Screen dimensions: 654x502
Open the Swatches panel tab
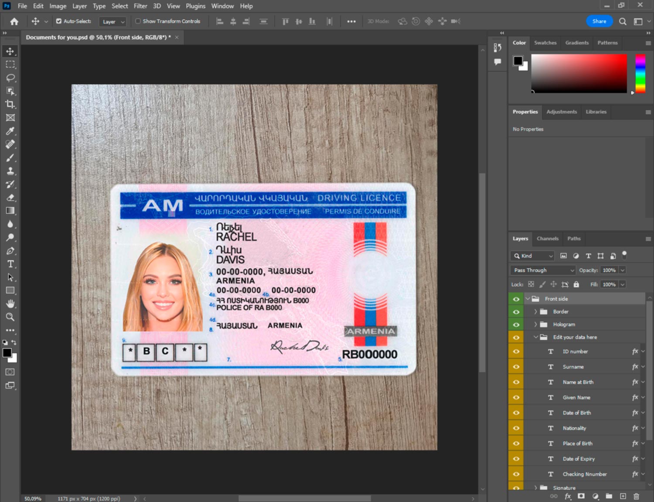(545, 43)
